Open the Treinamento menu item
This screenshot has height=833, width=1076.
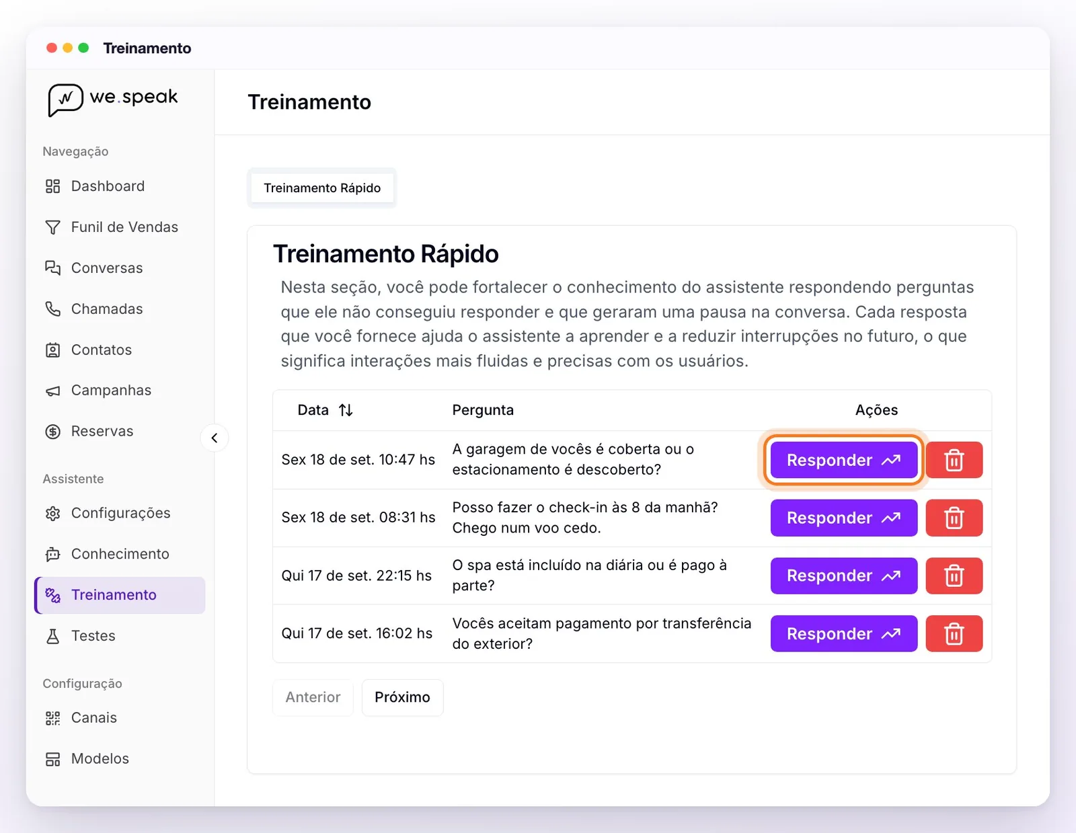tap(120, 595)
